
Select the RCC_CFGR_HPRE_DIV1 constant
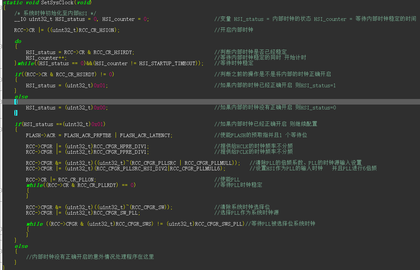point(121,147)
